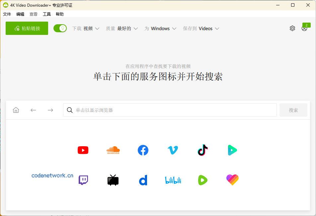Select the Dailymotion service icon

point(143,180)
